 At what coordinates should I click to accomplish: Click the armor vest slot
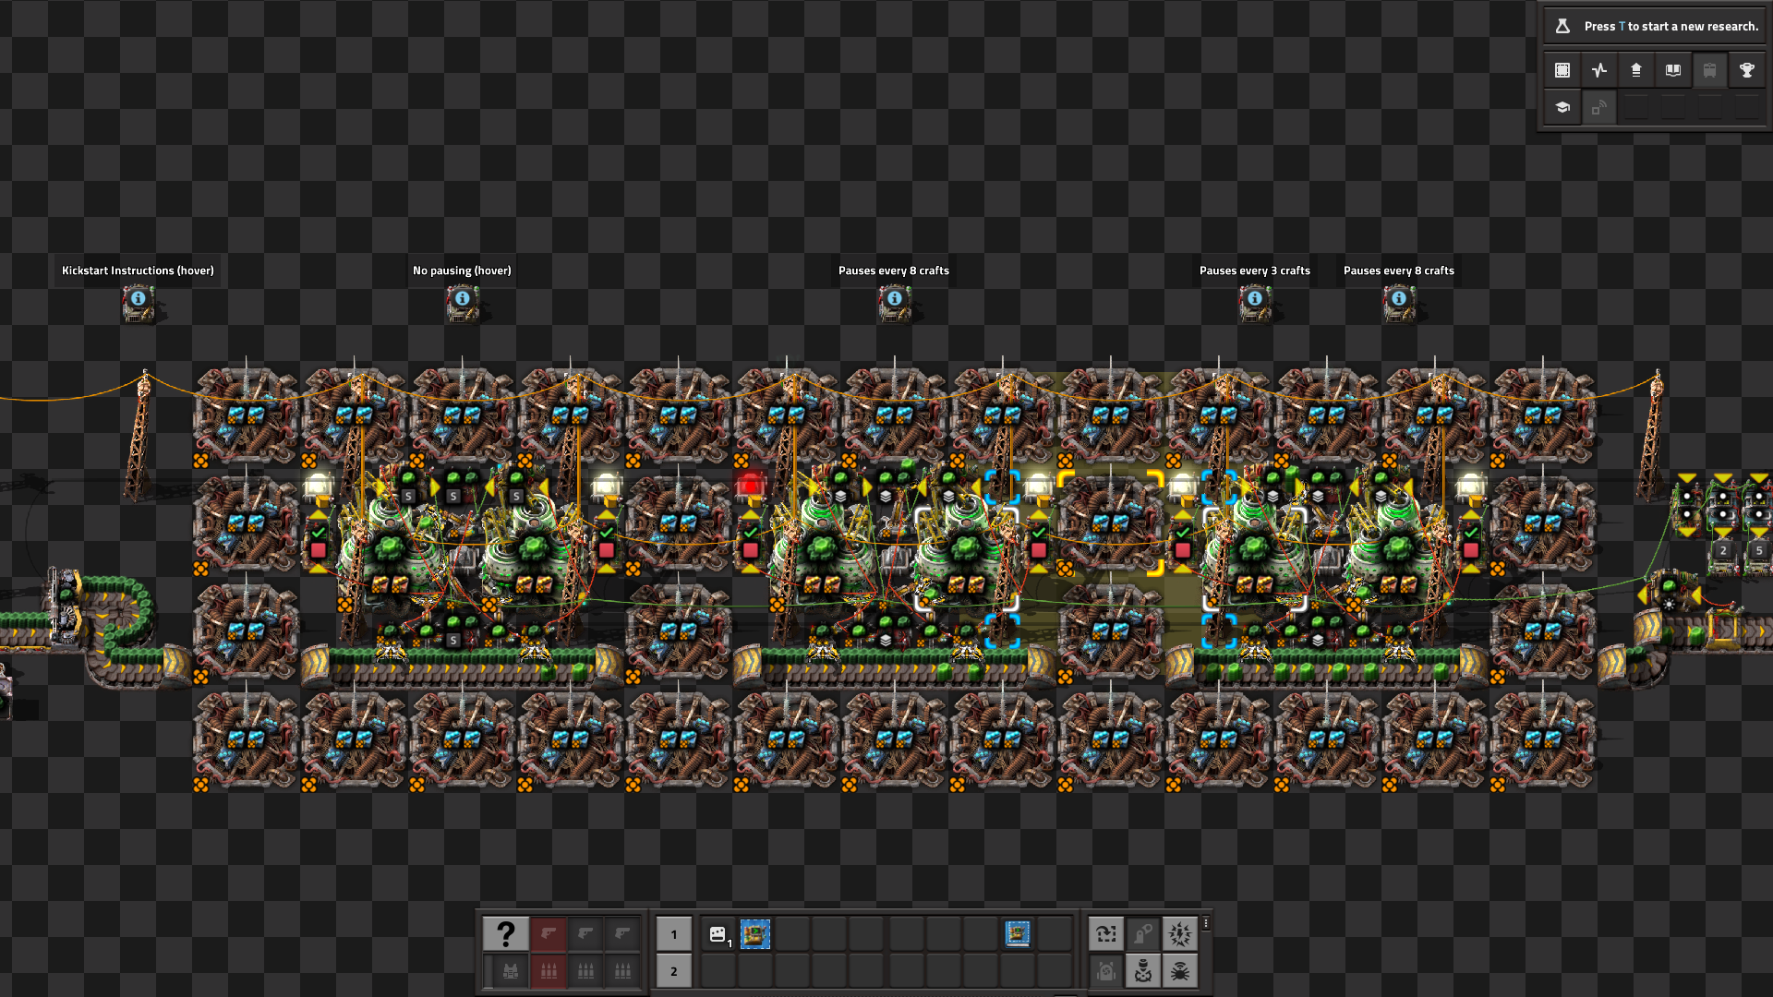(510, 971)
